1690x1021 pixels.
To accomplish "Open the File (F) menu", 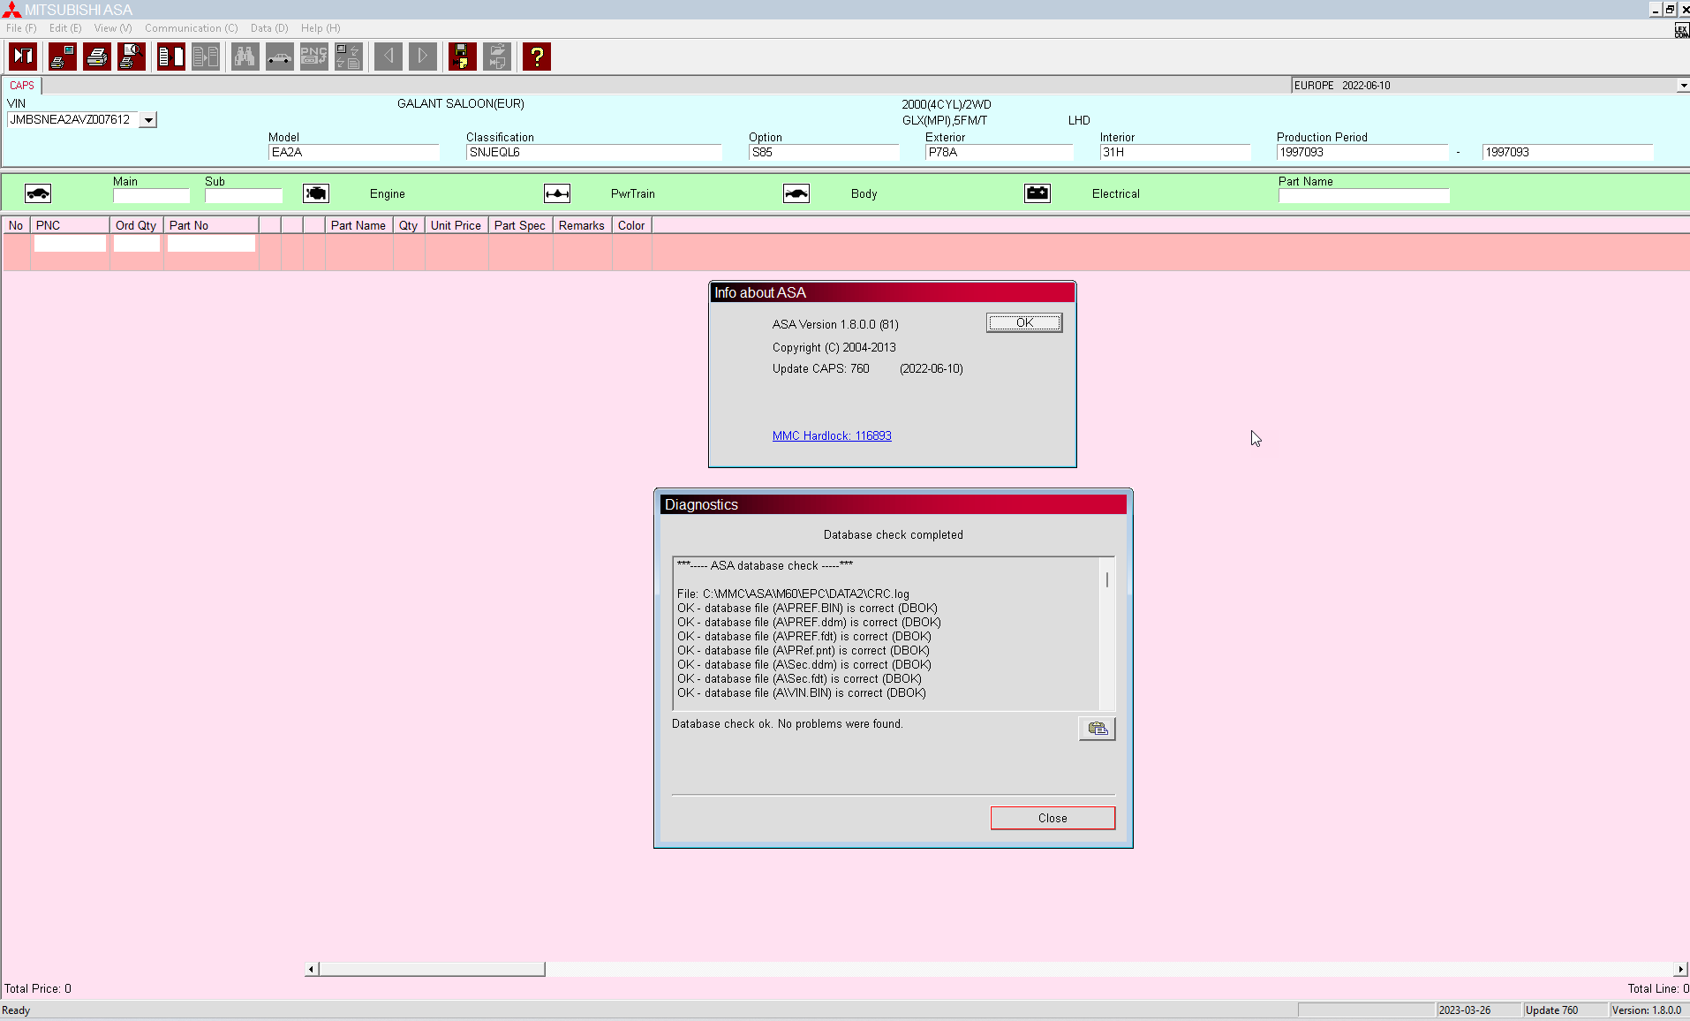I will 21,28.
